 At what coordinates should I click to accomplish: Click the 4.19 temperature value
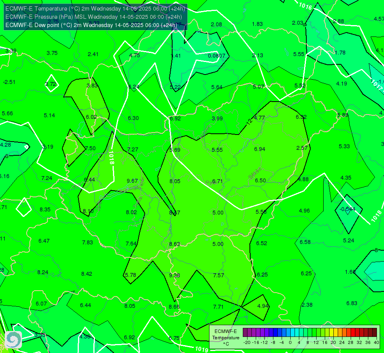pos(341,84)
